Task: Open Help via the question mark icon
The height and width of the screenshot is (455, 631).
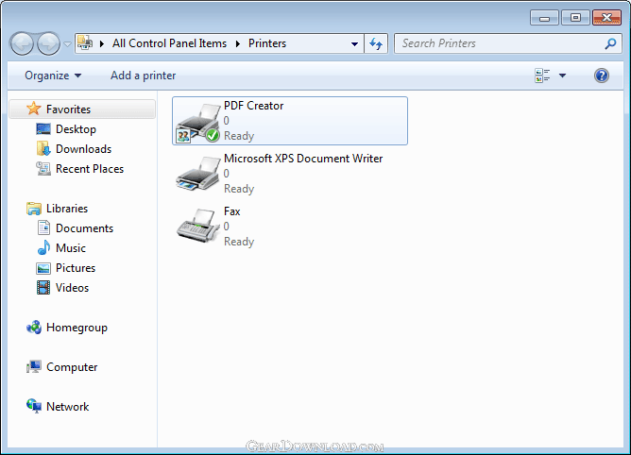Action: point(601,76)
